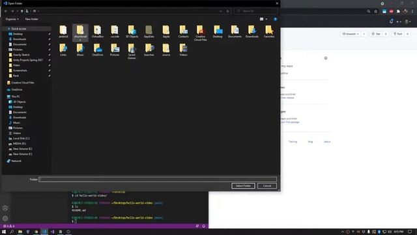Viewport: 417px width, 235px height.
Task: Open the Contacts folder icon
Action: click(x=183, y=32)
